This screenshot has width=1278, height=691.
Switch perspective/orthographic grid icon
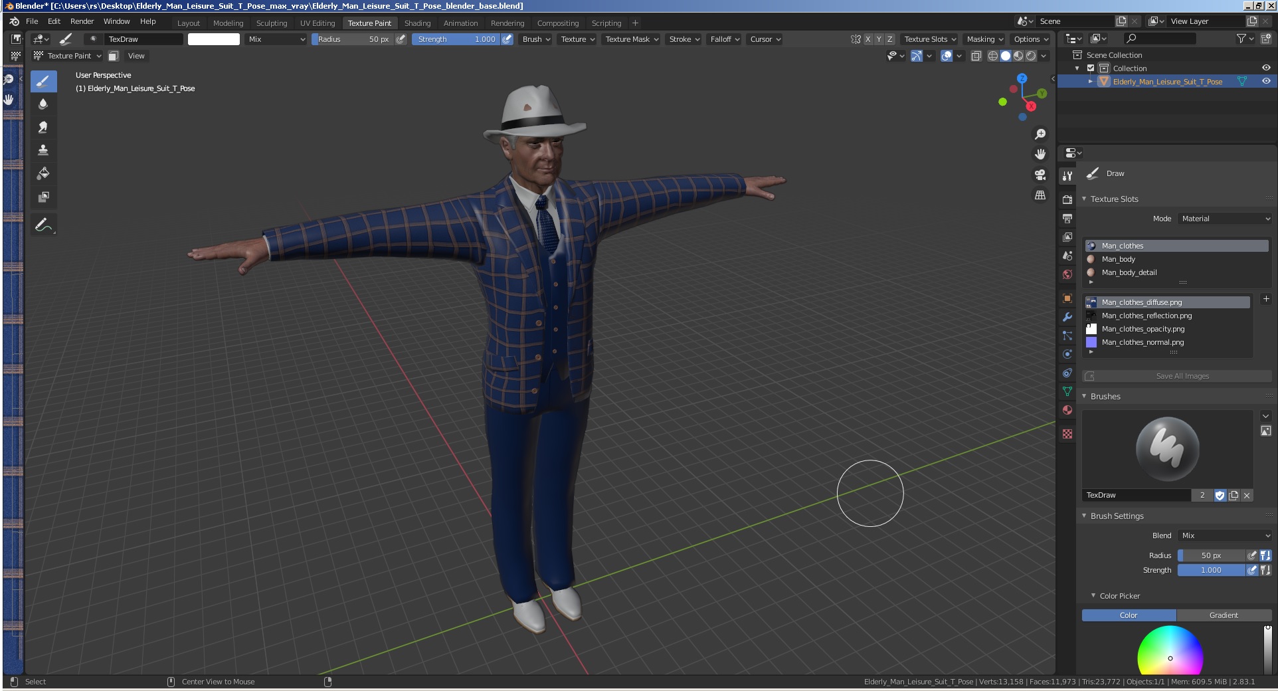tap(1040, 195)
